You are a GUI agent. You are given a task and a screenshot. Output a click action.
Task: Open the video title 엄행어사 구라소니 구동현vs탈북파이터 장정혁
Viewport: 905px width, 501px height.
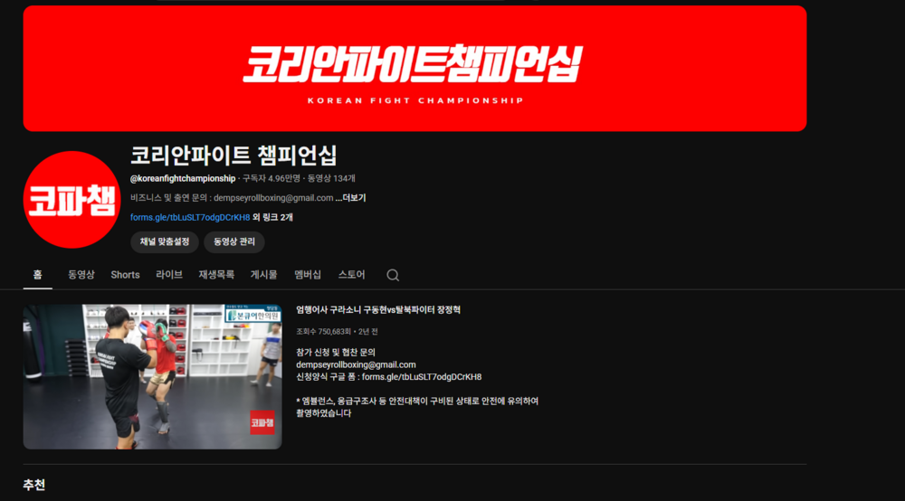coord(378,310)
